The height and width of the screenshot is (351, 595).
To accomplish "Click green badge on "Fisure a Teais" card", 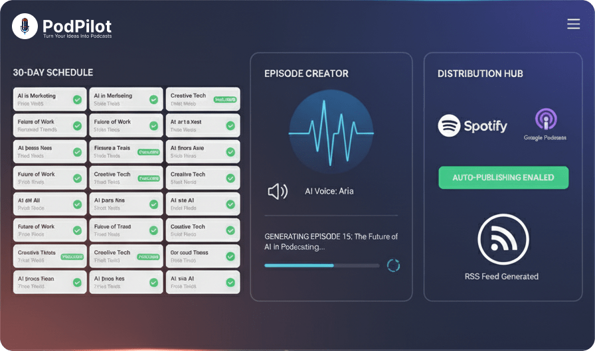I will (x=148, y=152).
